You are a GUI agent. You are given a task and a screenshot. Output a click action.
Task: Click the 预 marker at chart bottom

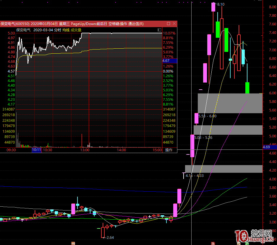[x=73, y=243]
